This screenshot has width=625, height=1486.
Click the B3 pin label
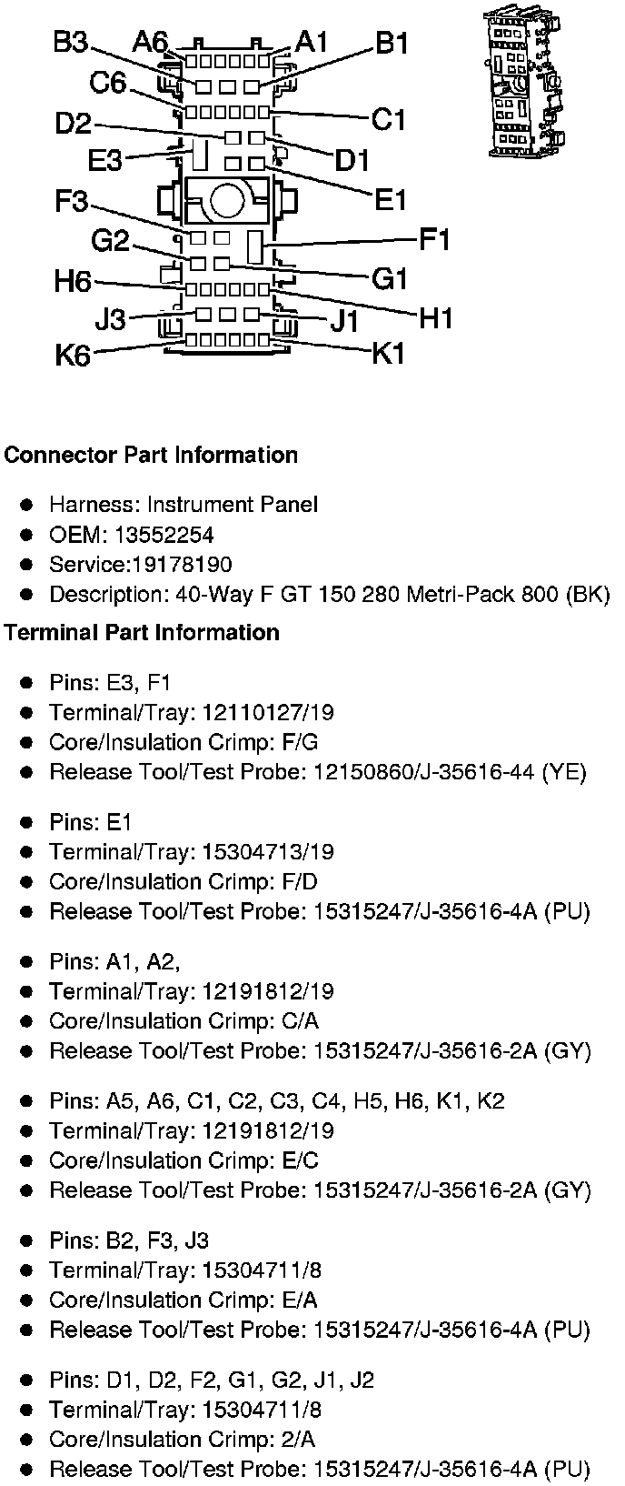pos(70,43)
